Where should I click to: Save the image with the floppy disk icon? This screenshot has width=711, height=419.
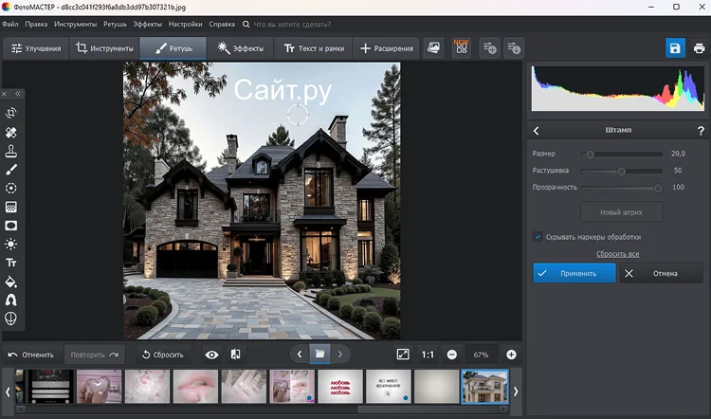[x=675, y=48]
